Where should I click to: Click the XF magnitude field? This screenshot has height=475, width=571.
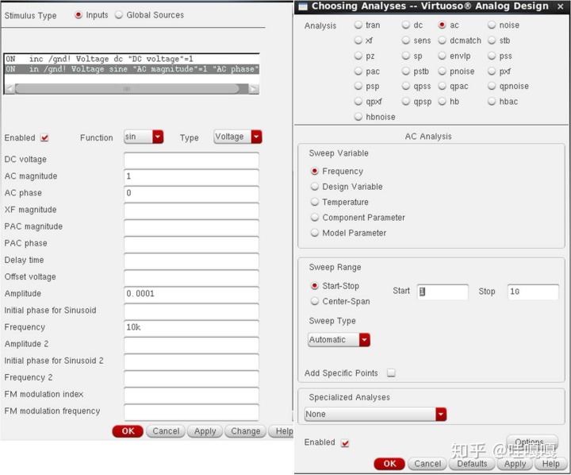tap(191, 210)
